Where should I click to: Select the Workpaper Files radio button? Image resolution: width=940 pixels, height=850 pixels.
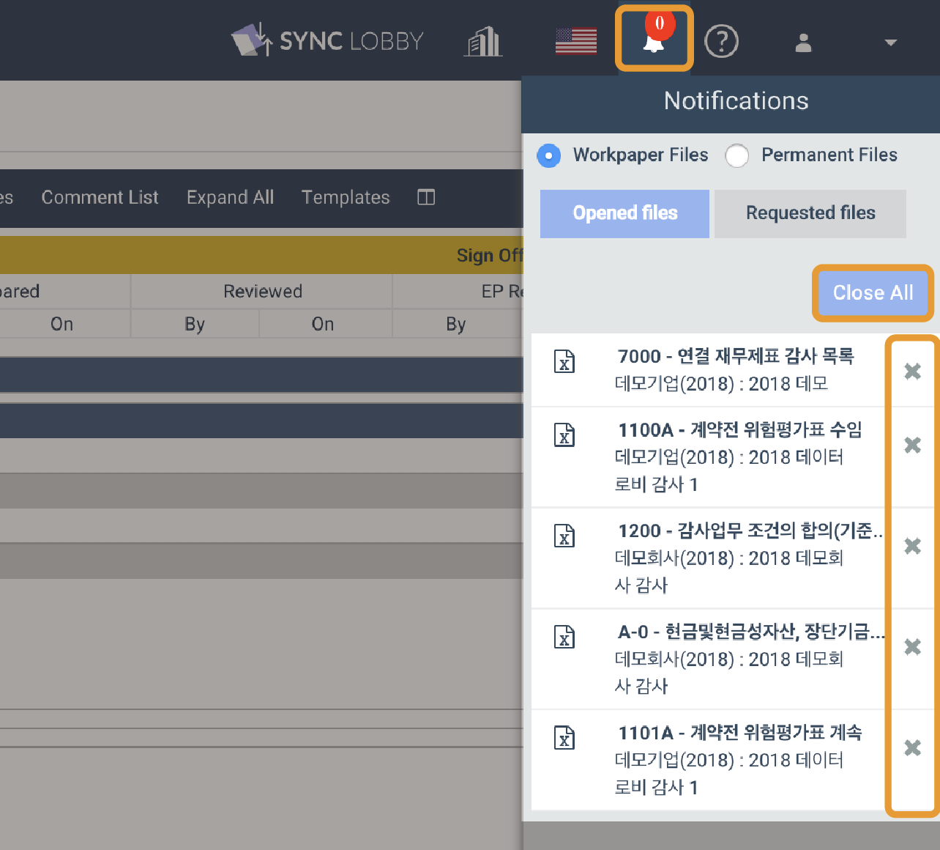(548, 155)
